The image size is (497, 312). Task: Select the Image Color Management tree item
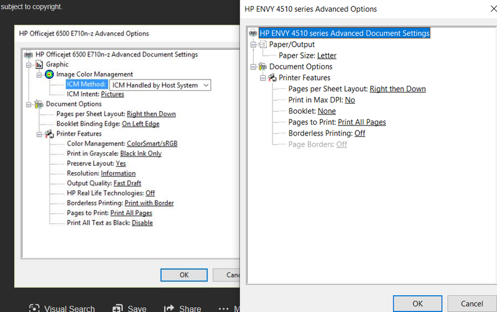tap(95, 74)
